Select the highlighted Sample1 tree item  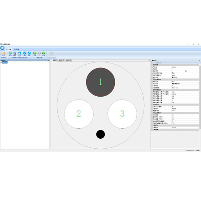(x=5, y=62)
